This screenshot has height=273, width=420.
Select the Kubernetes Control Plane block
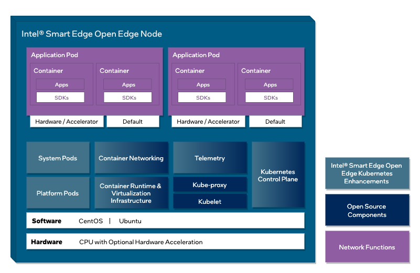(x=278, y=176)
